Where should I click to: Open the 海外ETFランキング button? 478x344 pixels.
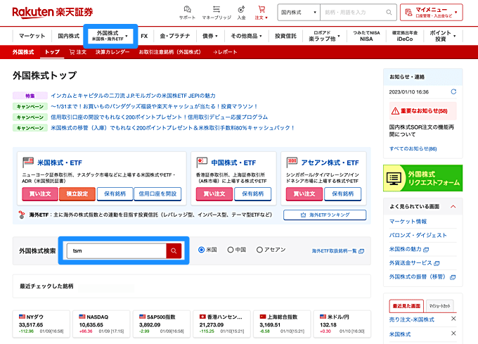325,215
